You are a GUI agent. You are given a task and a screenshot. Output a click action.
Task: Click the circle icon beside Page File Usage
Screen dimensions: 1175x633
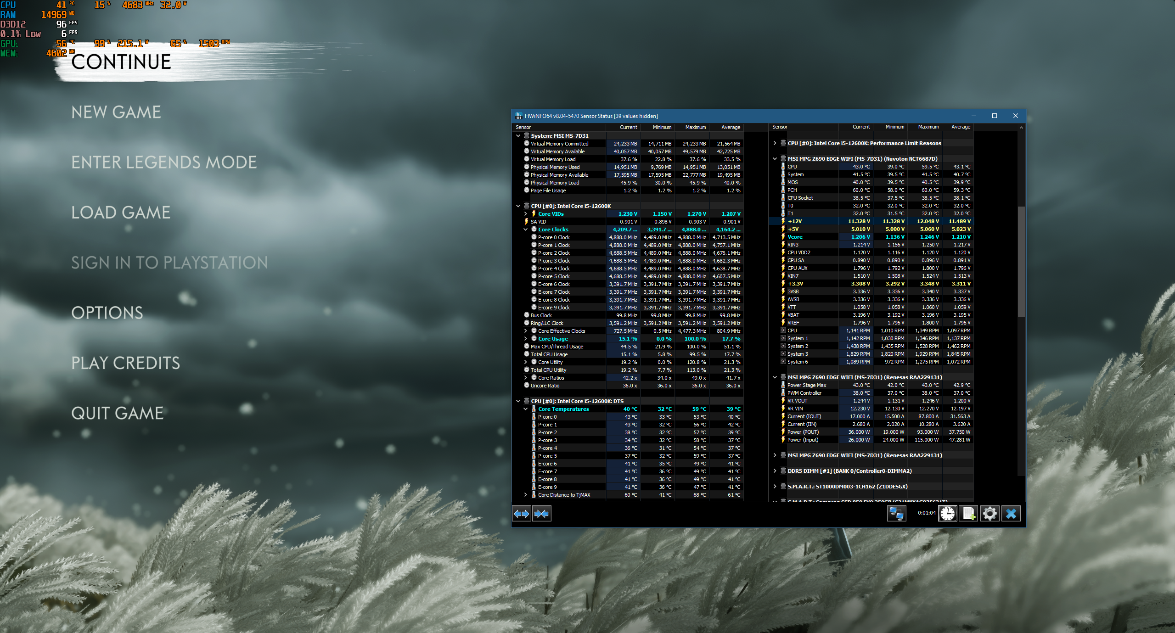(527, 190)
